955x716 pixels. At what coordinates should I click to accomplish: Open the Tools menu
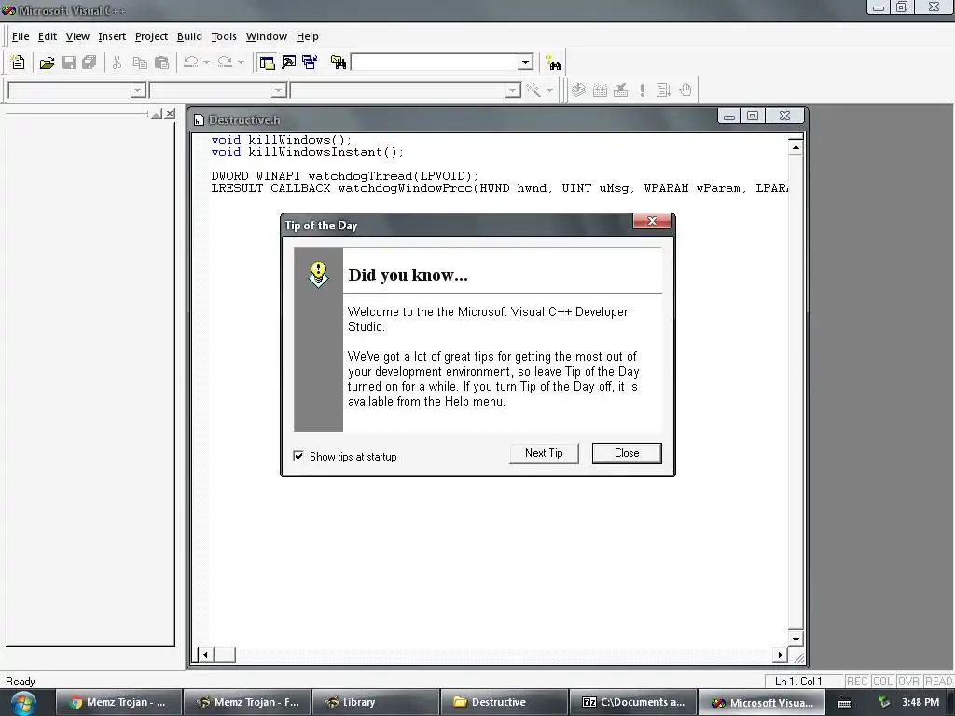pos(224,36)
